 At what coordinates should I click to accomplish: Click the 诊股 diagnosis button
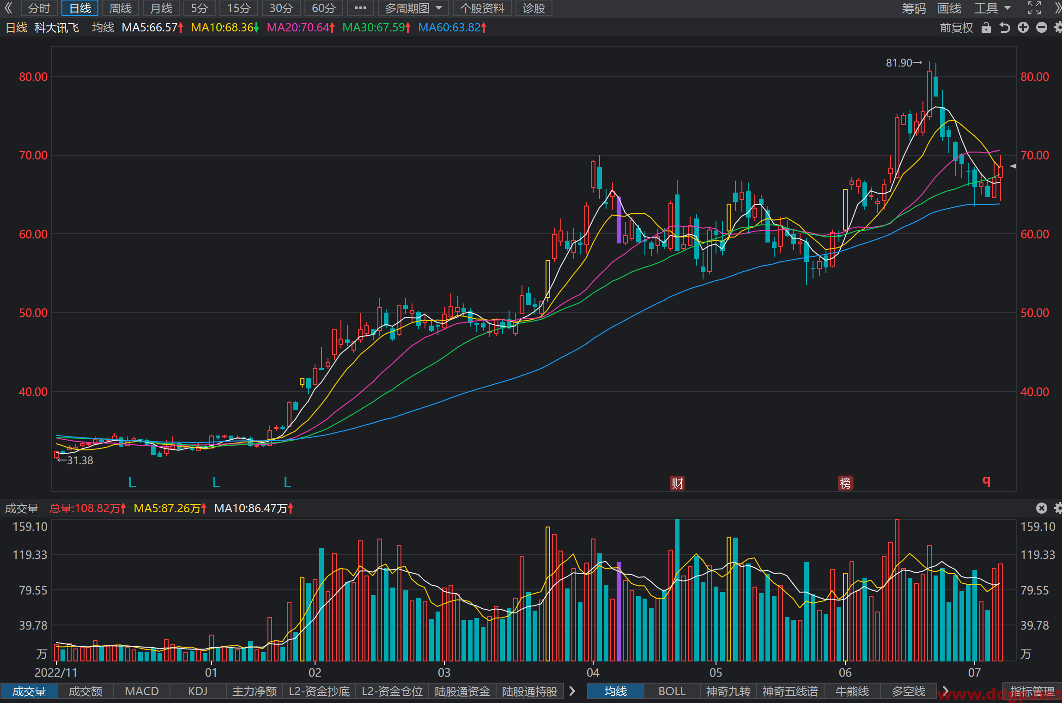[534, 8]
